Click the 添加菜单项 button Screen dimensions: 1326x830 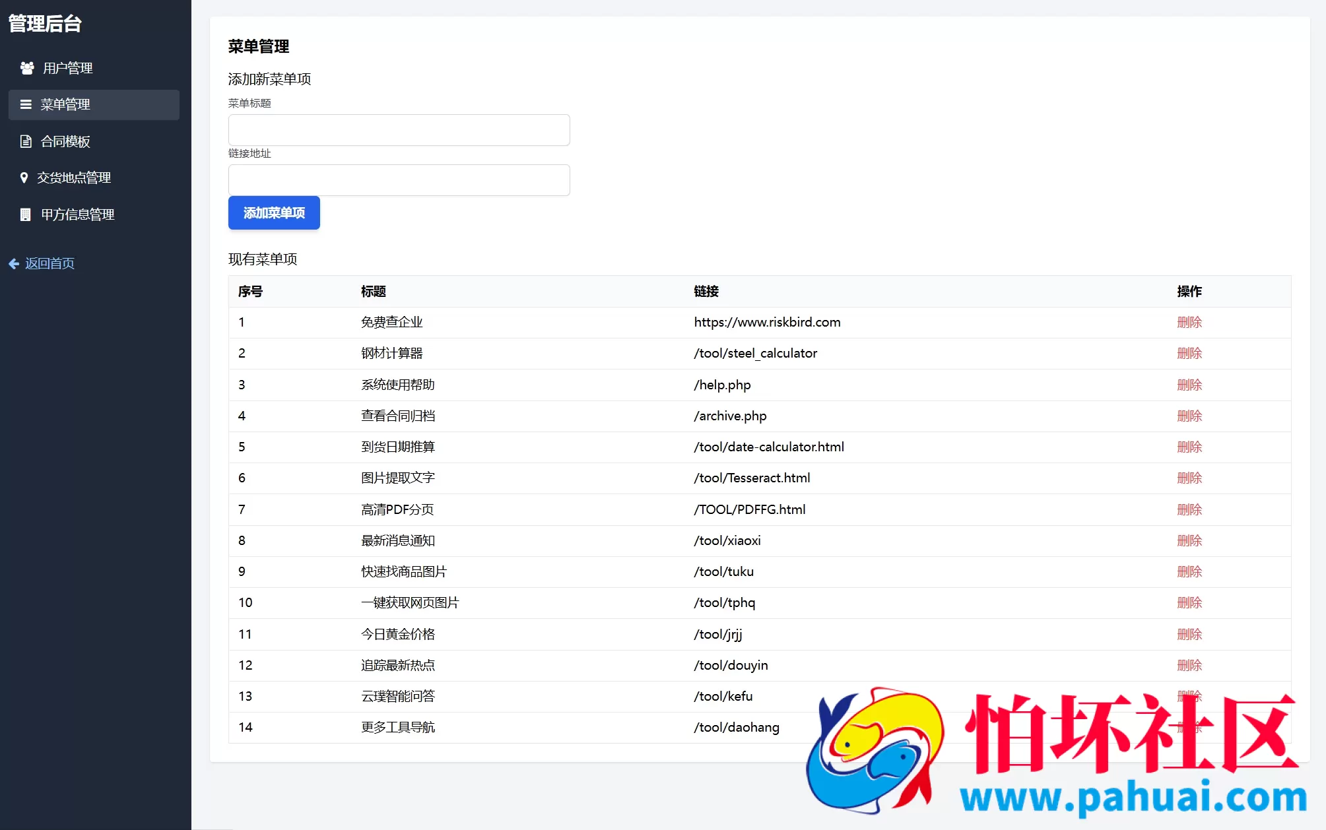tap(274, 212)
